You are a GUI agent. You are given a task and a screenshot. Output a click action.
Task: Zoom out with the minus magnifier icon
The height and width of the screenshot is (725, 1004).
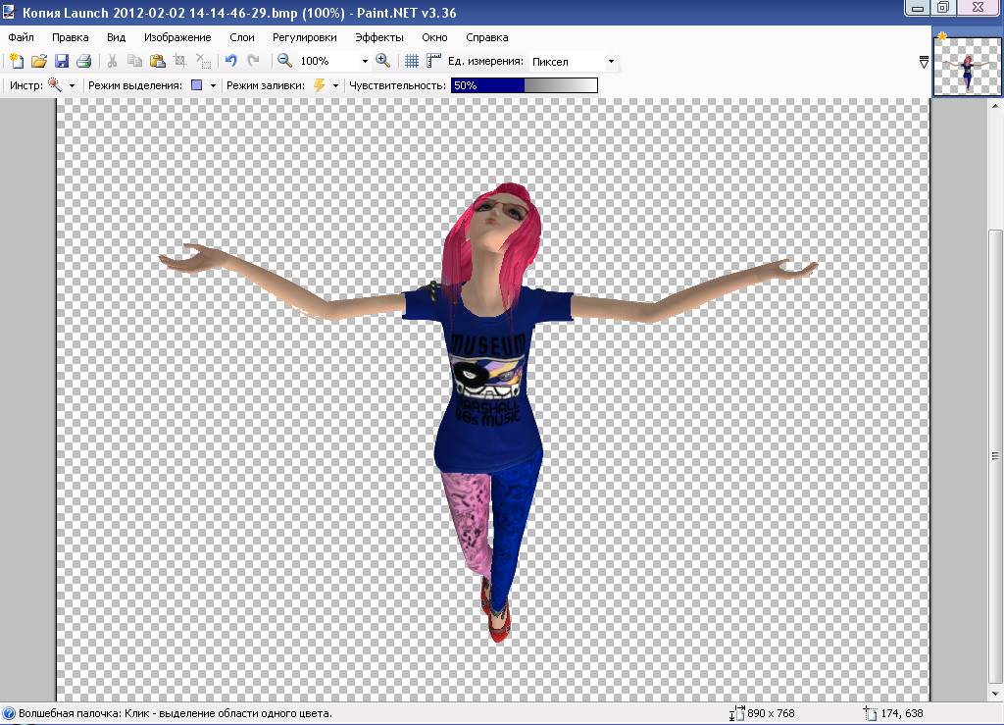pyautogui.click(x=284, y=61)
